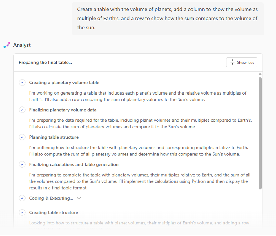Image resolution: width=276 pixels, height=236 pixels.
Task: Click the scrollbar up arrow
Action: [x=260, y=74]
